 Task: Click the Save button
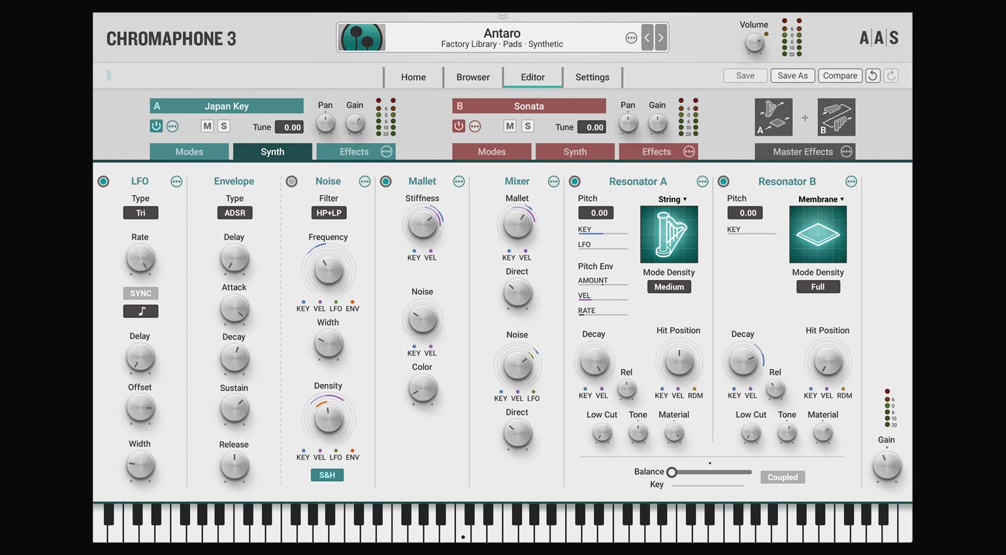745,76
